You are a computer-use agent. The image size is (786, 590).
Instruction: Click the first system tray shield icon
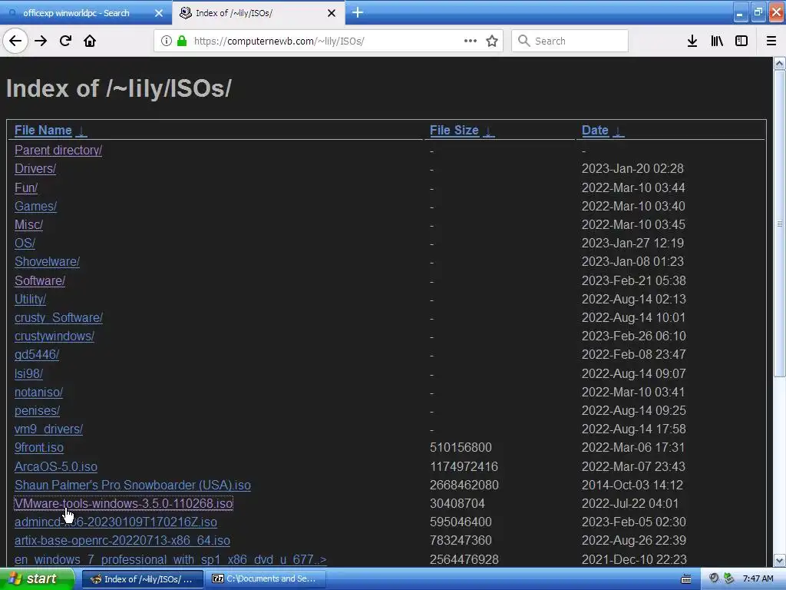[x=714, y=578]
